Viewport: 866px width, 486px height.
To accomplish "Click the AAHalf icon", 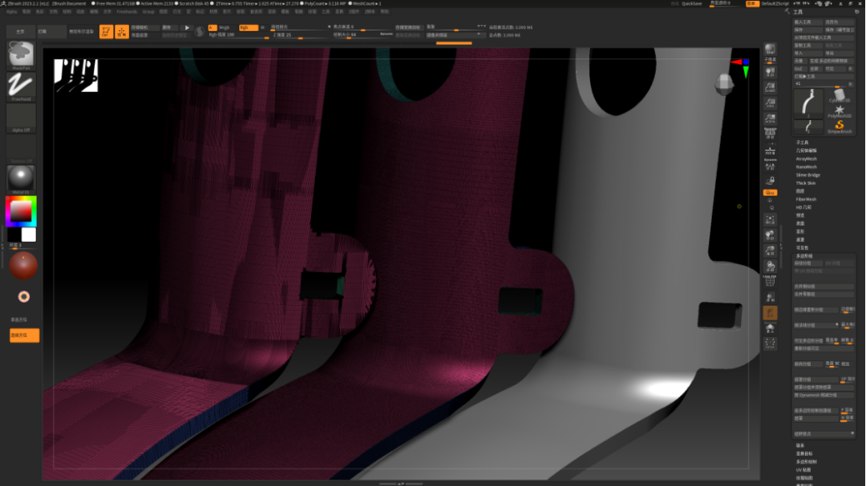I will [x=770, y=118].
